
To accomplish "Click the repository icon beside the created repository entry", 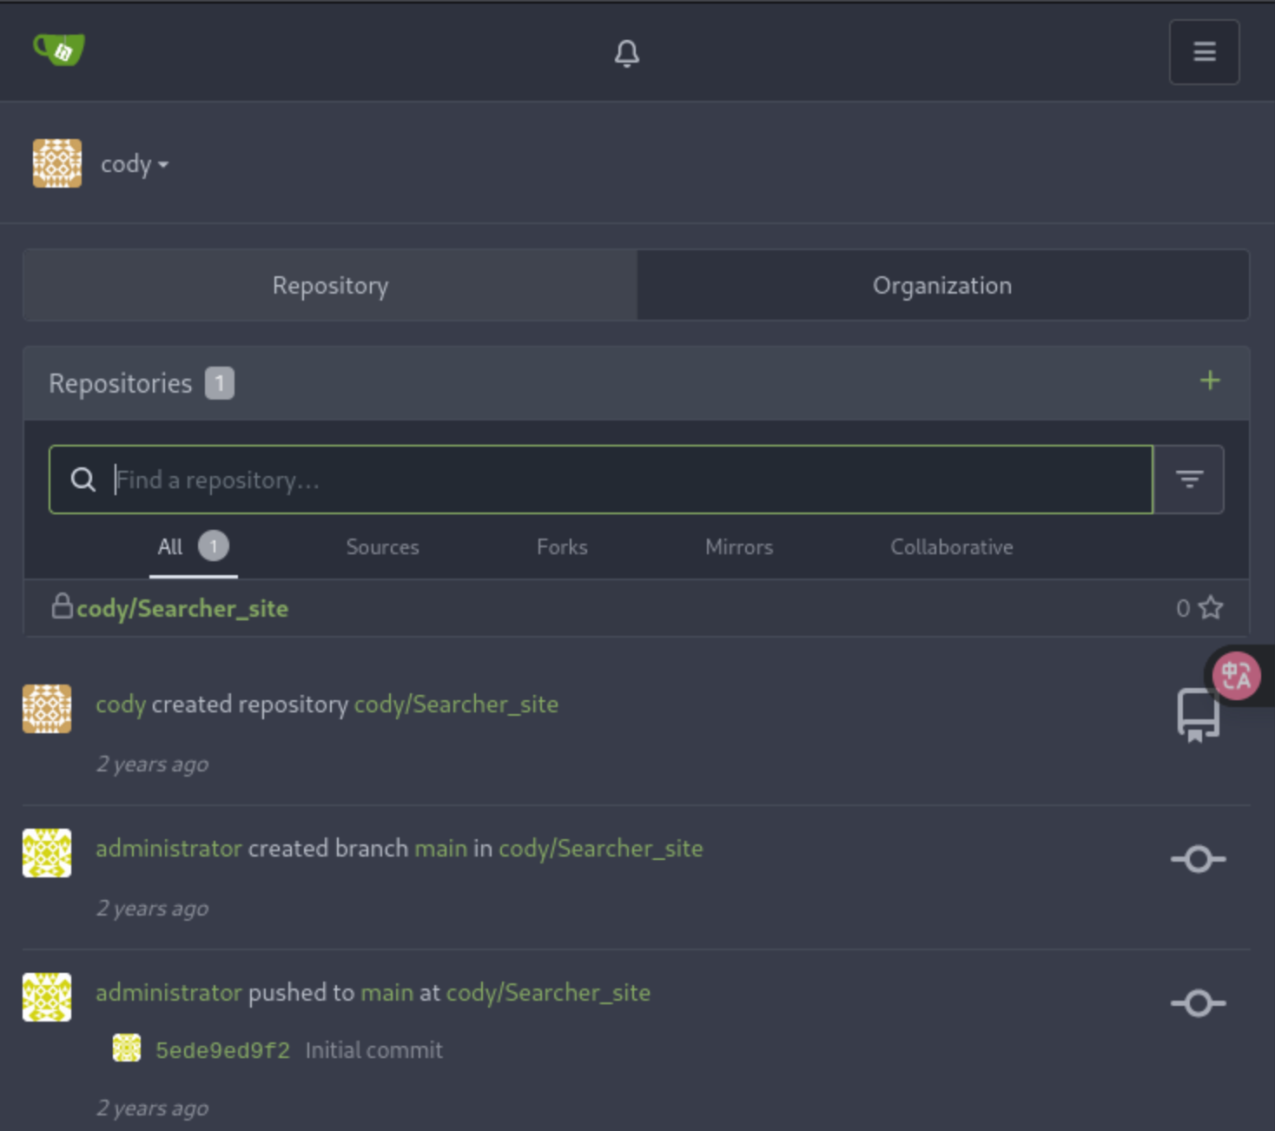I will (x=1198, y=716).
